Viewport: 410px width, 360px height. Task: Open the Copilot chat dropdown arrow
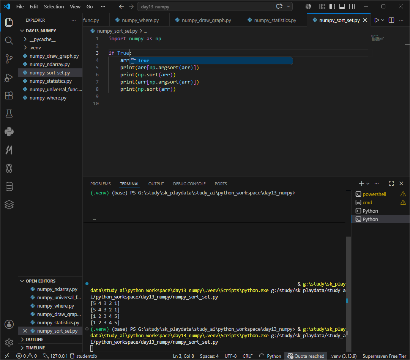[289, 6]
